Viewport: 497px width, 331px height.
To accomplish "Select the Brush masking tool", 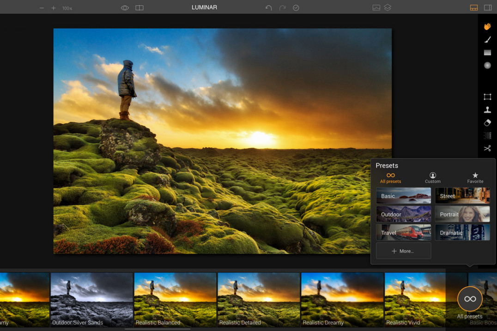I will pos(487,40).
